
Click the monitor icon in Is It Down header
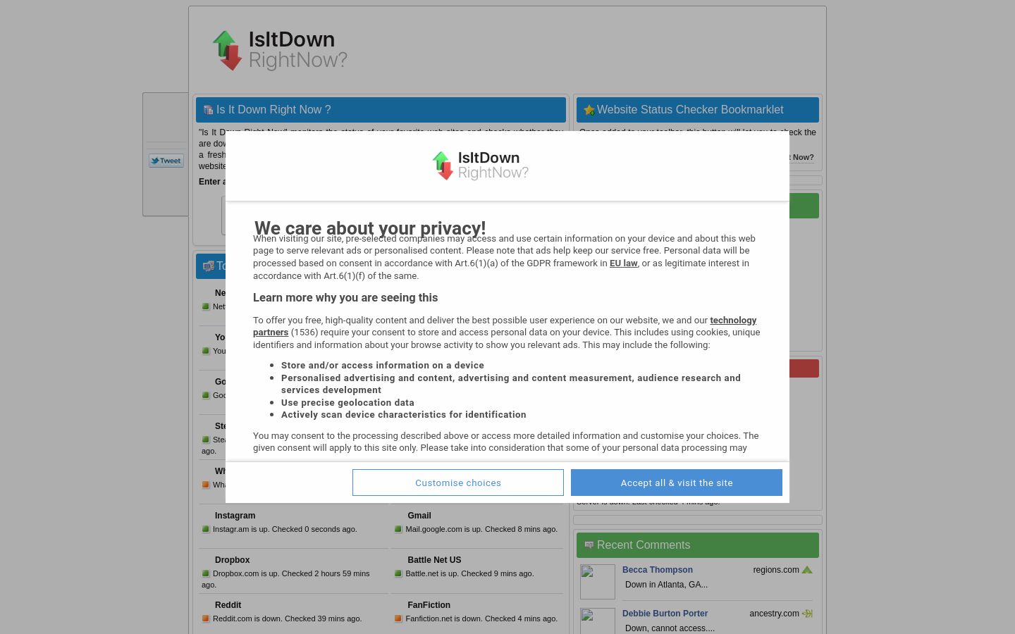208,110
